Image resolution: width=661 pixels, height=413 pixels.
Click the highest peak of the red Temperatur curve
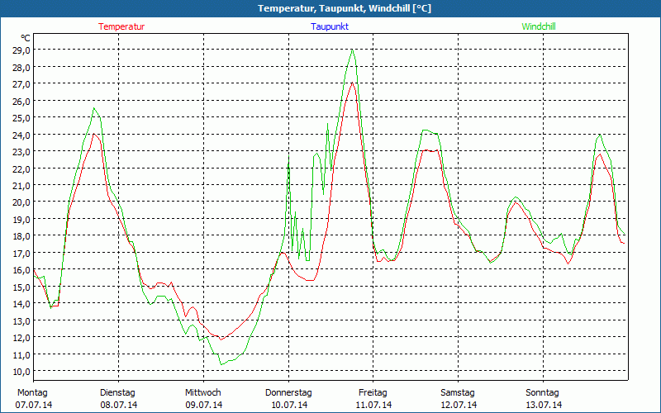tap(353, 83)
